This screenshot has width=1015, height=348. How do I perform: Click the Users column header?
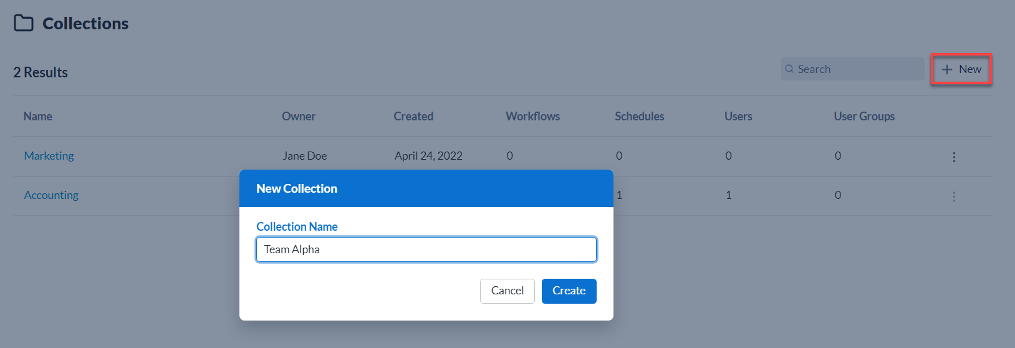[738, 117]
